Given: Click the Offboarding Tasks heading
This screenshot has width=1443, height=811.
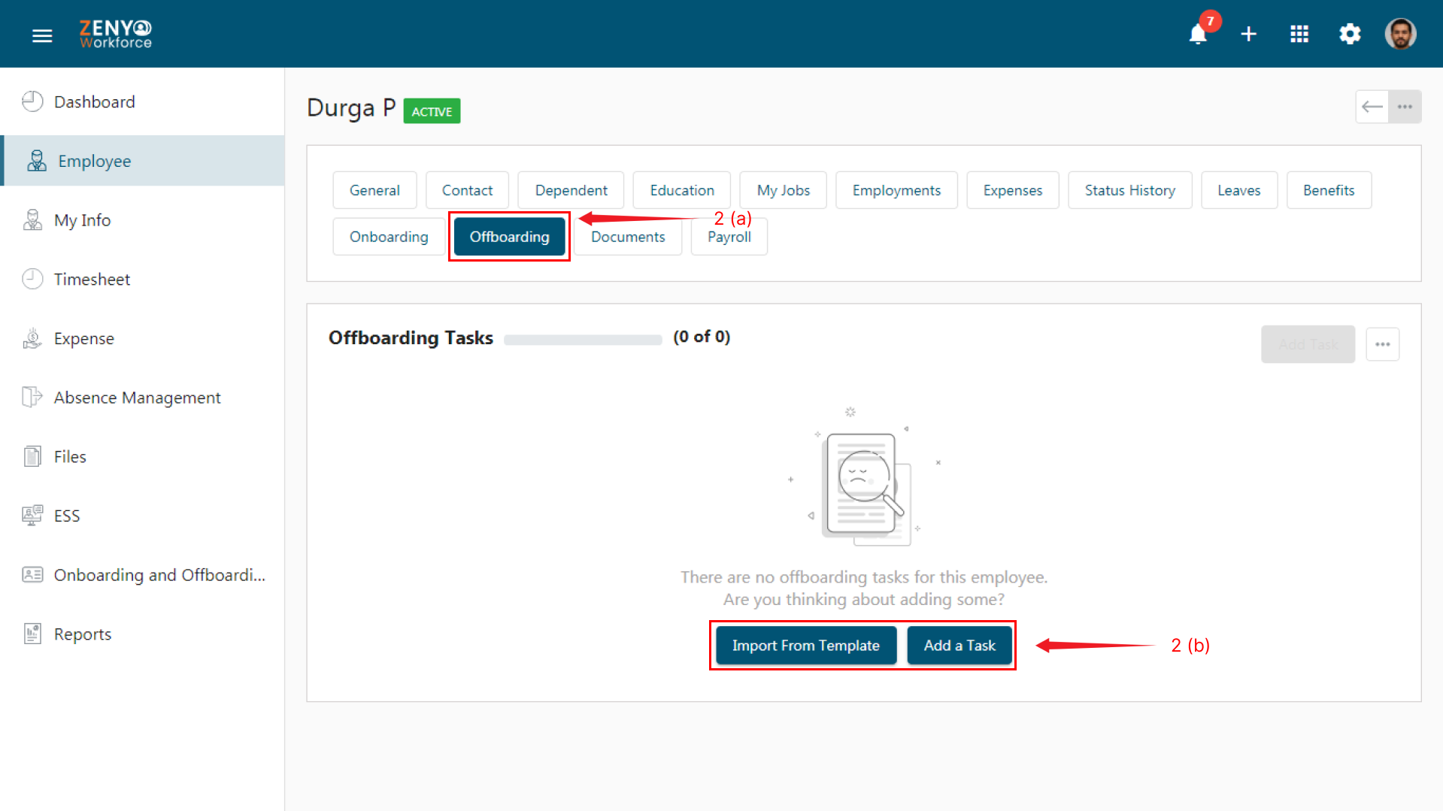Looking at the screenshot, I should pos(411,337).
